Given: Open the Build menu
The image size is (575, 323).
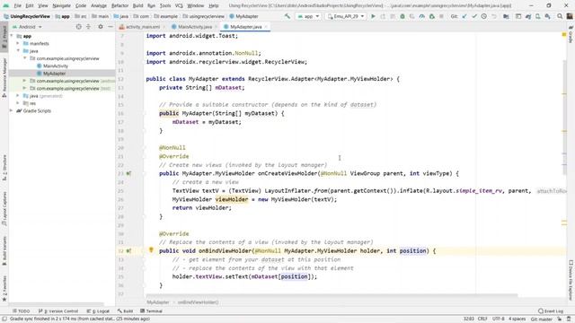Looking at the screenshot, I should 137,5.
